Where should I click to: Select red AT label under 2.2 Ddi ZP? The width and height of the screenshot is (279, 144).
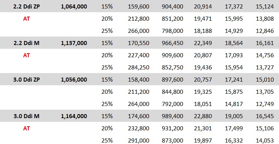coord(26,19)
